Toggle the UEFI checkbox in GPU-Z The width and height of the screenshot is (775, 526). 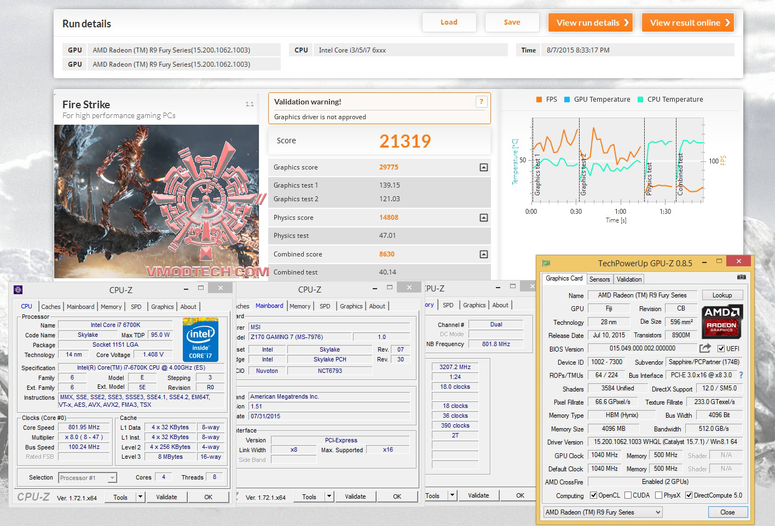pyautogui.click(x=721, y=349)
